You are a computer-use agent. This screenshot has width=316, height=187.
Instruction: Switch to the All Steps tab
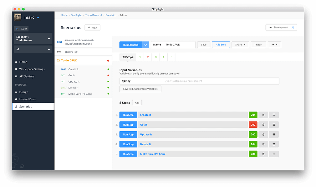[128, 57]
